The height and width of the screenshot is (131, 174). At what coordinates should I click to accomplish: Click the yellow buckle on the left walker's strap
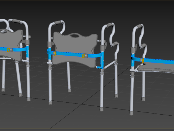pyautogui.click(x=8, y=50)
